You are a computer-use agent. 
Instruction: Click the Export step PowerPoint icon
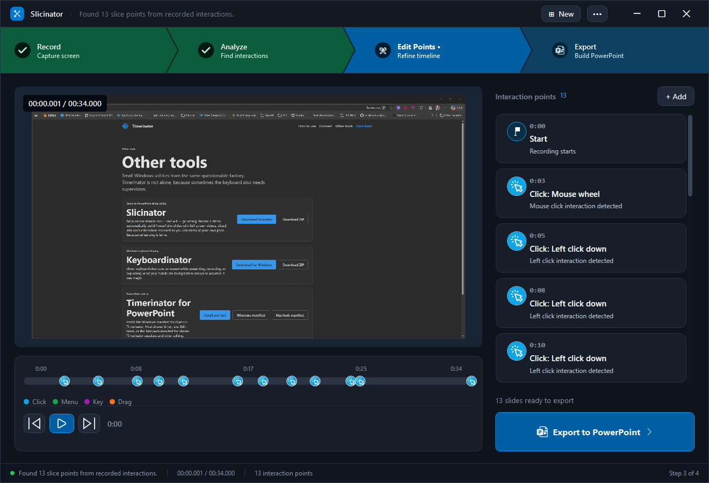click(x=560, y=50)
